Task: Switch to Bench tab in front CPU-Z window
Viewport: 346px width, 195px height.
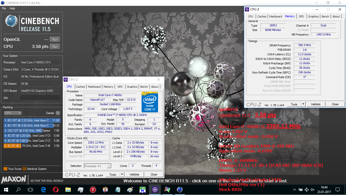Action: [144, 87]
